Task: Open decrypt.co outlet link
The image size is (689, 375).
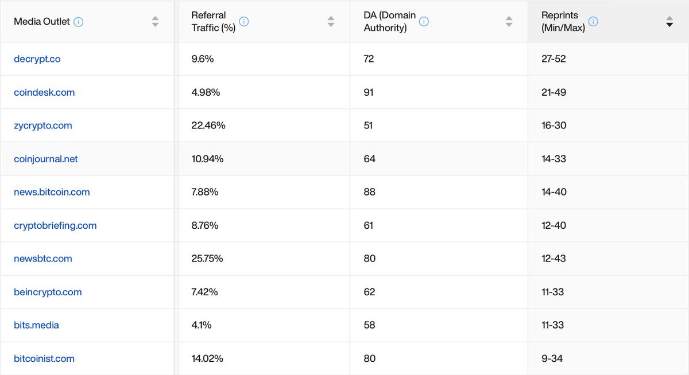Action: [37, 59]
